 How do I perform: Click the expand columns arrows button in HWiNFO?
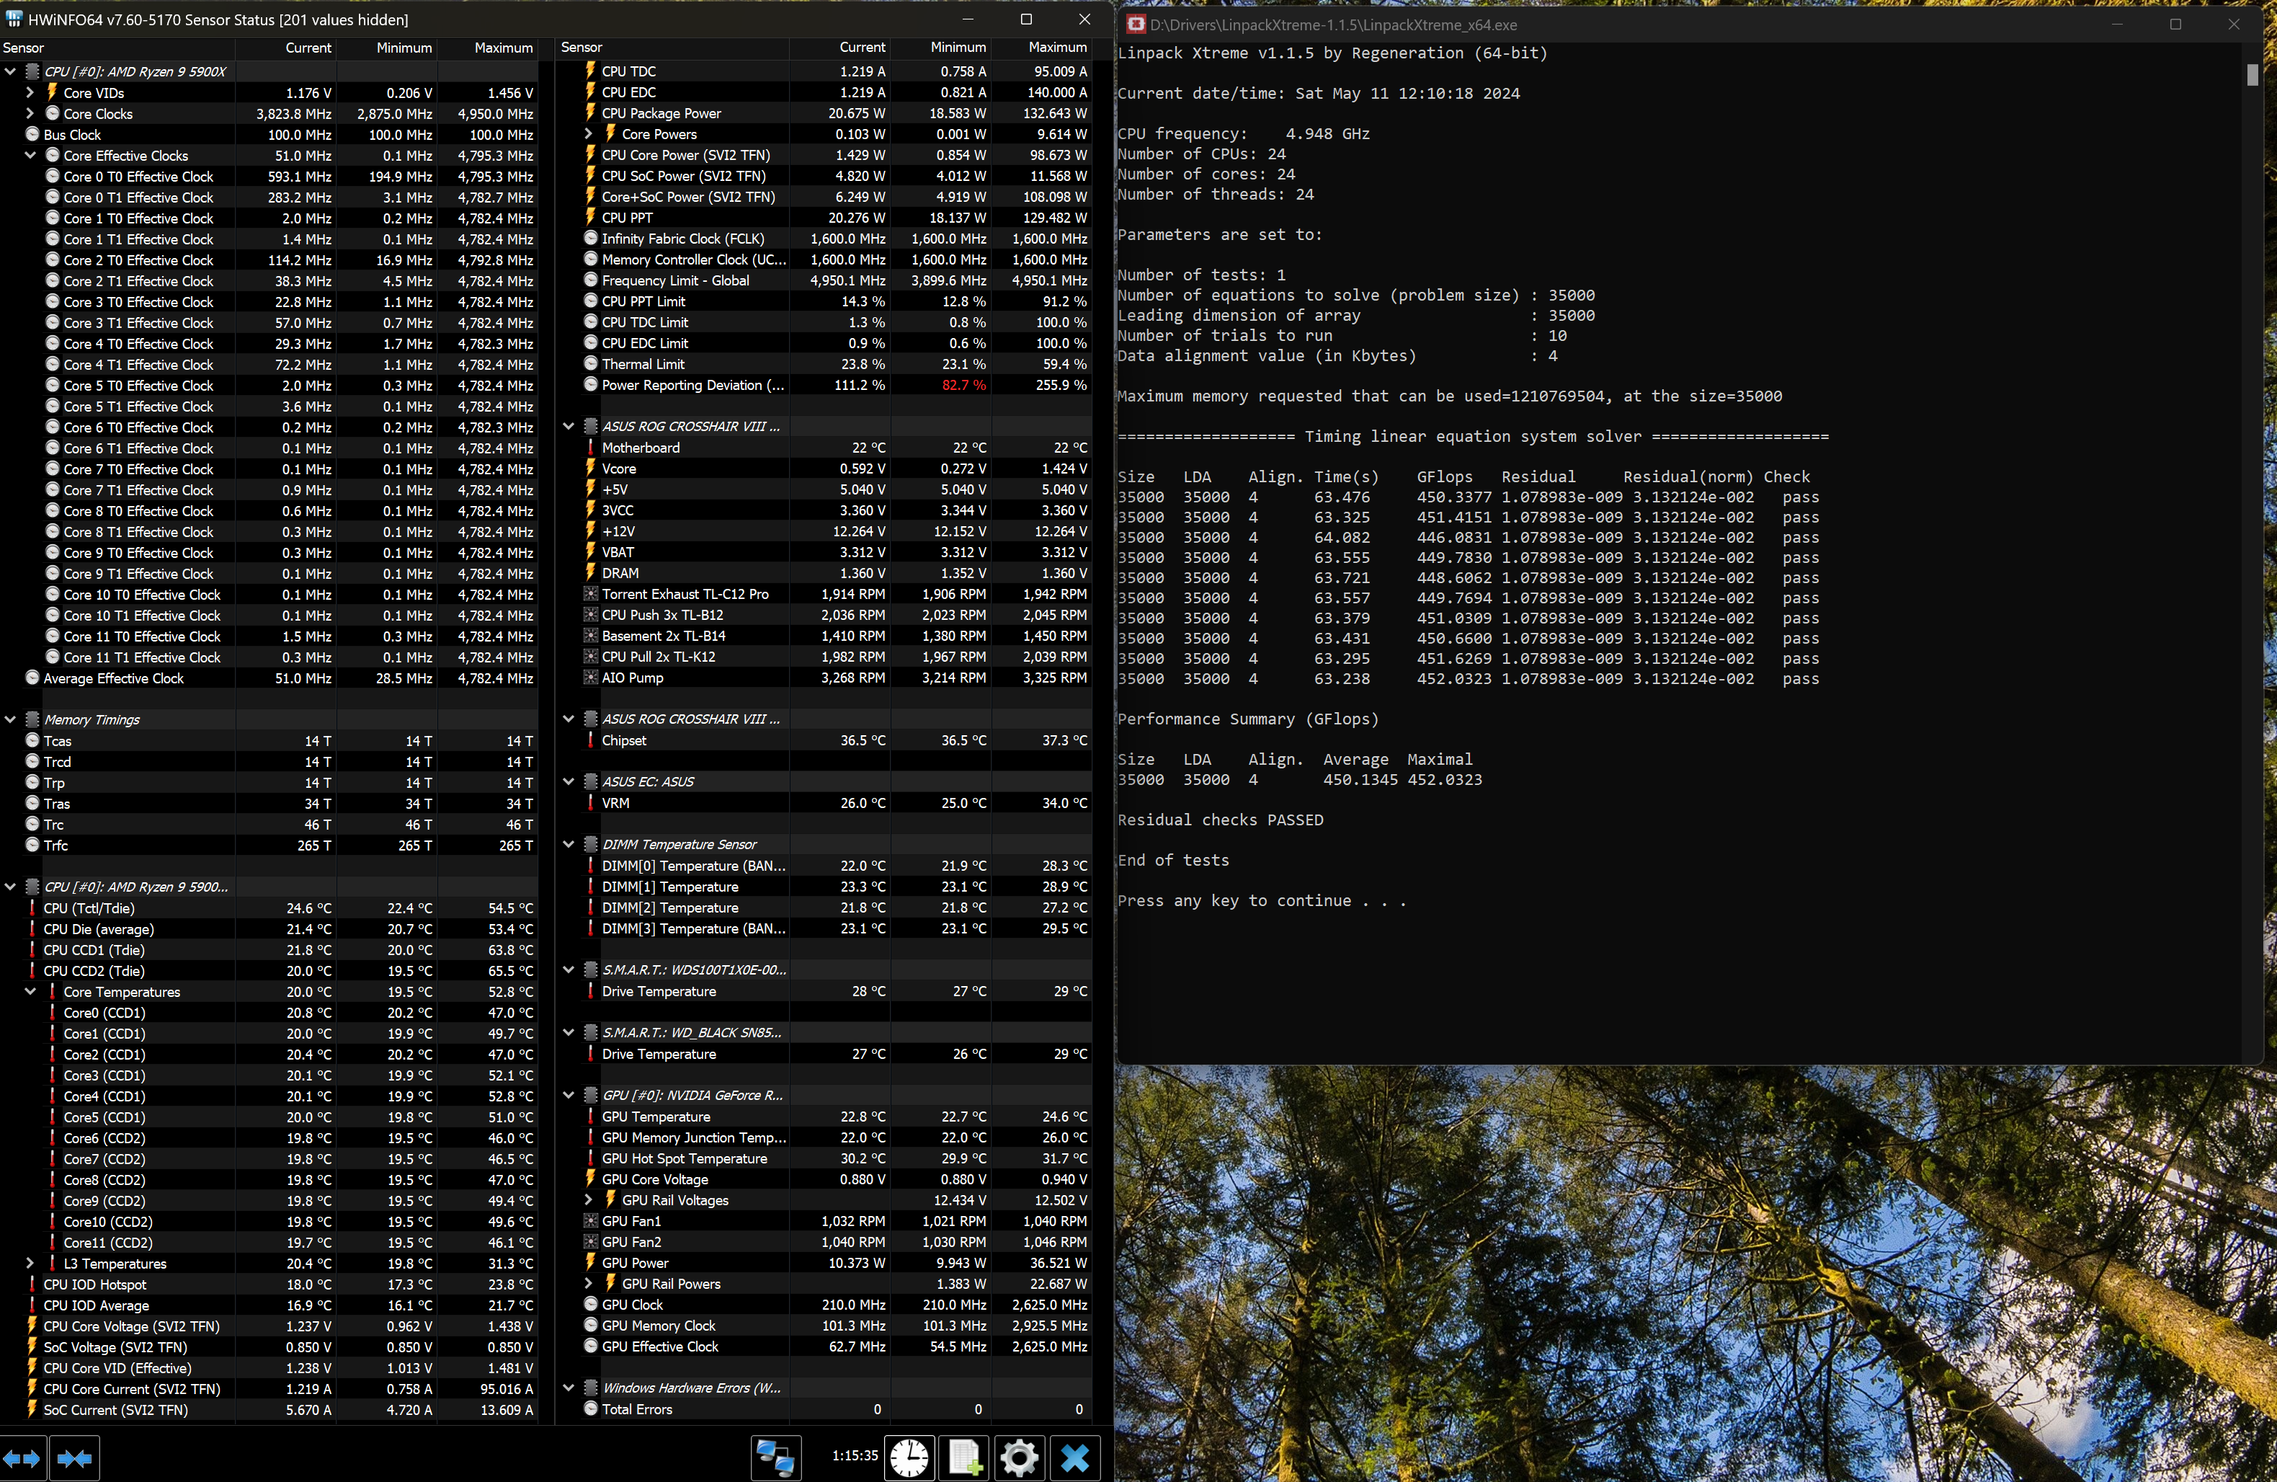tap(22, 1458)
